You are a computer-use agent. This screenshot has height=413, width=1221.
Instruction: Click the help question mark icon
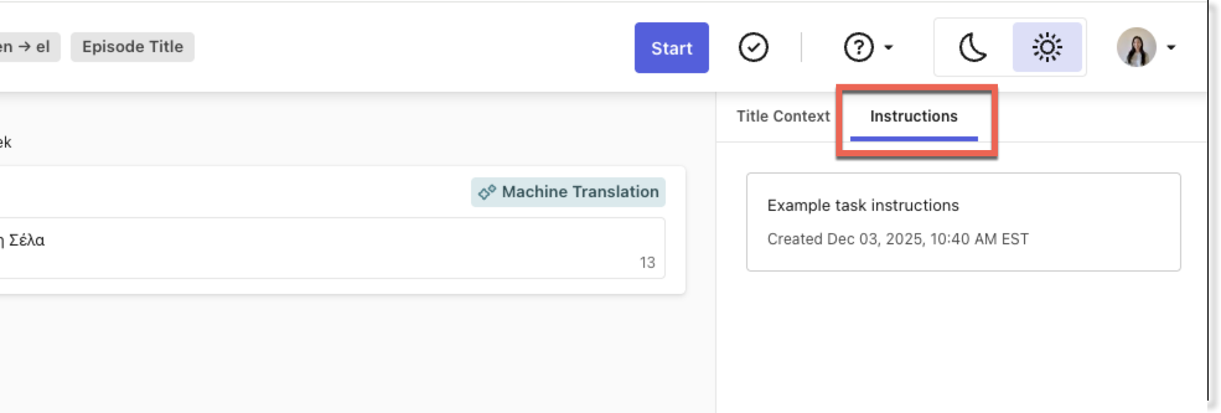[858, 48]
